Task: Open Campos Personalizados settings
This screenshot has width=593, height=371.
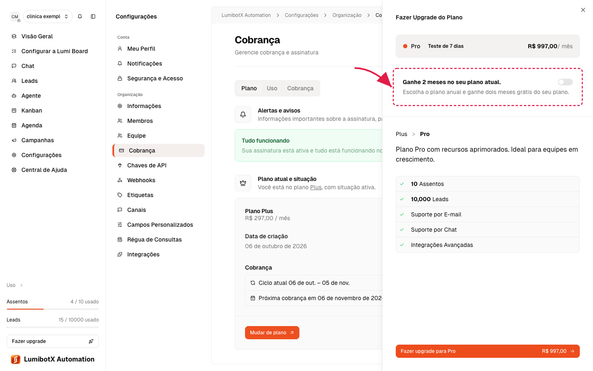Action: coord(159,225)
